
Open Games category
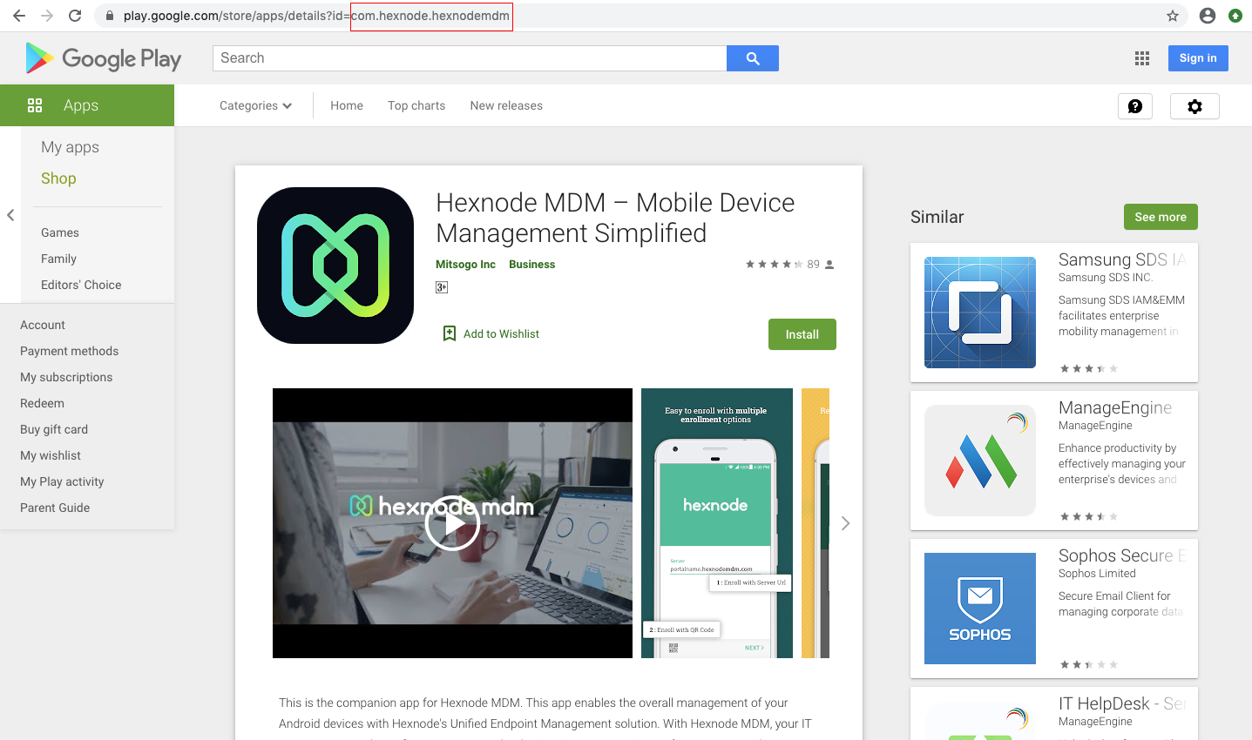(x=60, y=232)
